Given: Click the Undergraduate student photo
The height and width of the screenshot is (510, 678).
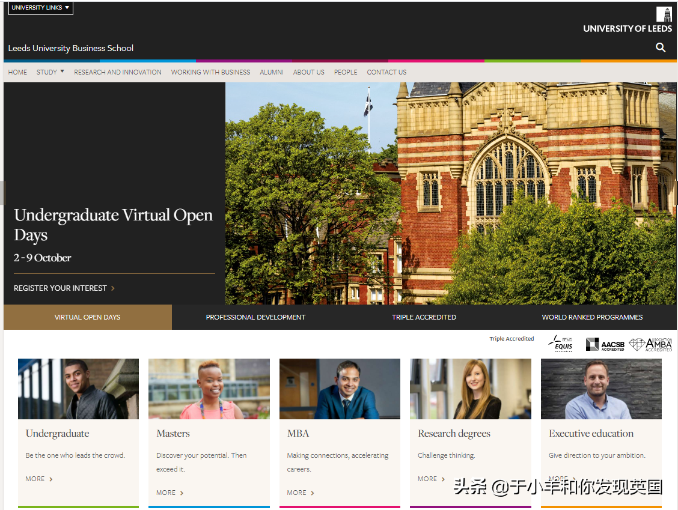Looking at the screenshot, I should pyautogui.click(x=78, y=389).
